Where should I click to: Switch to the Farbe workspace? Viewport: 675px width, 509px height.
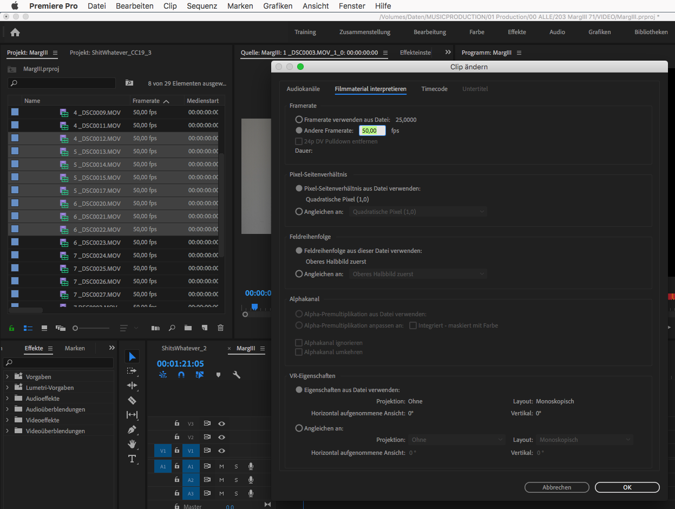click(x=477, y=32)
